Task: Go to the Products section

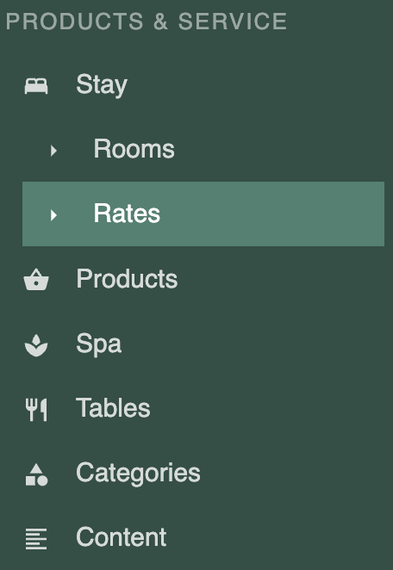Action: 127,279
